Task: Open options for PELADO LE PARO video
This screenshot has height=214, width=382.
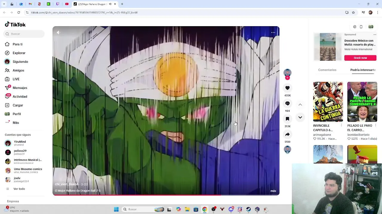Action: click(x=375, y=125)
